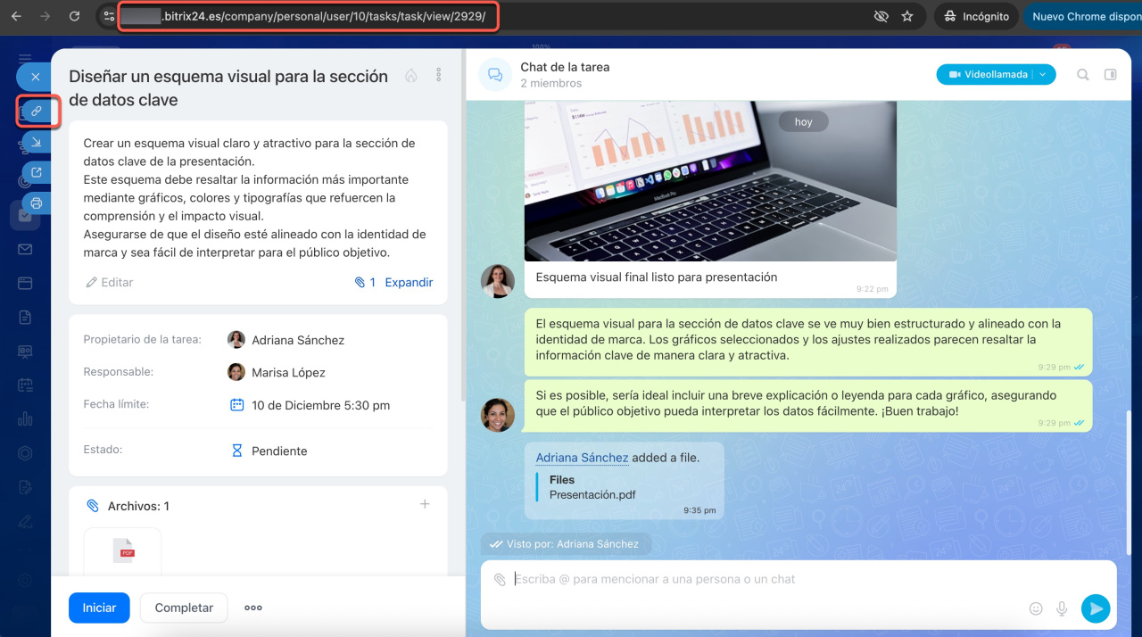
Task: Expand the task description with Expandir
Action: coord(409,282)
